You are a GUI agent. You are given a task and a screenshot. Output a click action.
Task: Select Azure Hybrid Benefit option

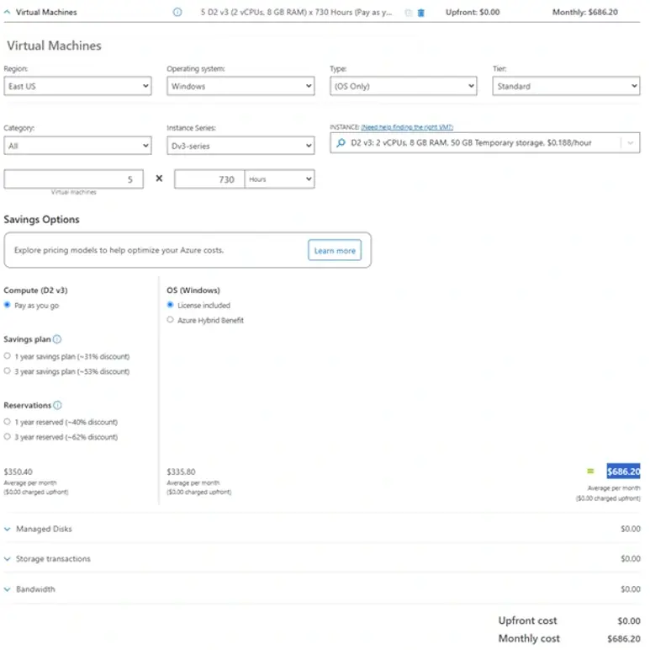point(170,320)
